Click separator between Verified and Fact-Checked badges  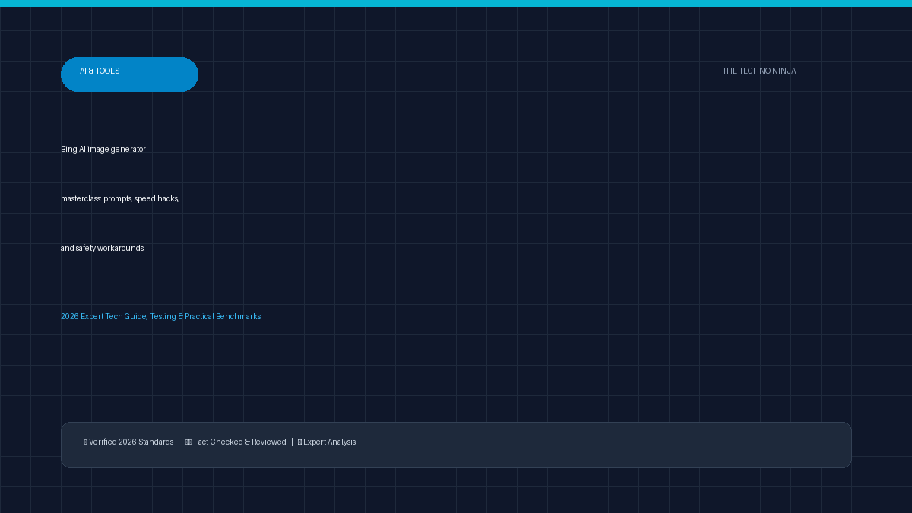pyautogui.click(x=179, y=442)
